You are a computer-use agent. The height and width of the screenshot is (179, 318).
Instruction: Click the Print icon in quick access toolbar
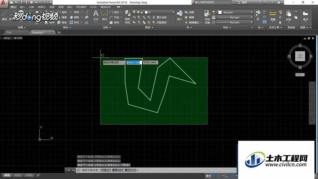(x=31, y=2)
